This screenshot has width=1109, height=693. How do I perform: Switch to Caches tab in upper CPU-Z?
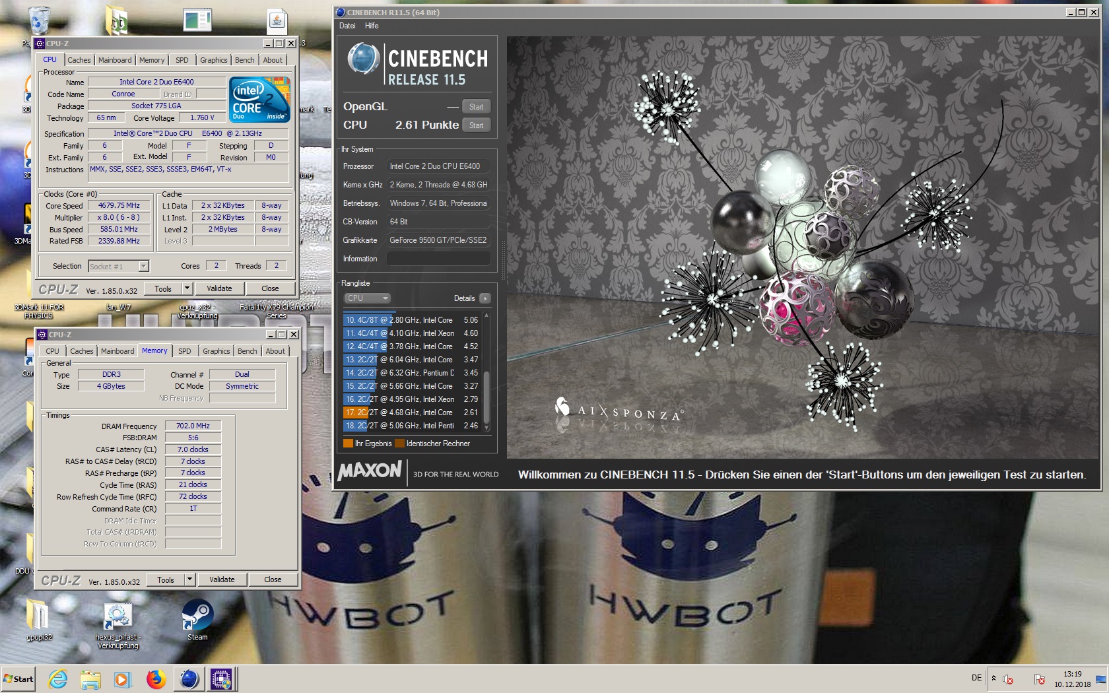pyautogui.click(x=79, y=60)
